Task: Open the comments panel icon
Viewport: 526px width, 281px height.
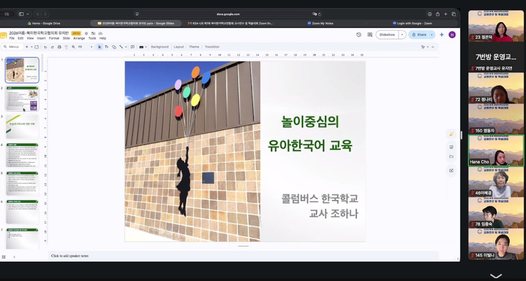Action: 369,35
